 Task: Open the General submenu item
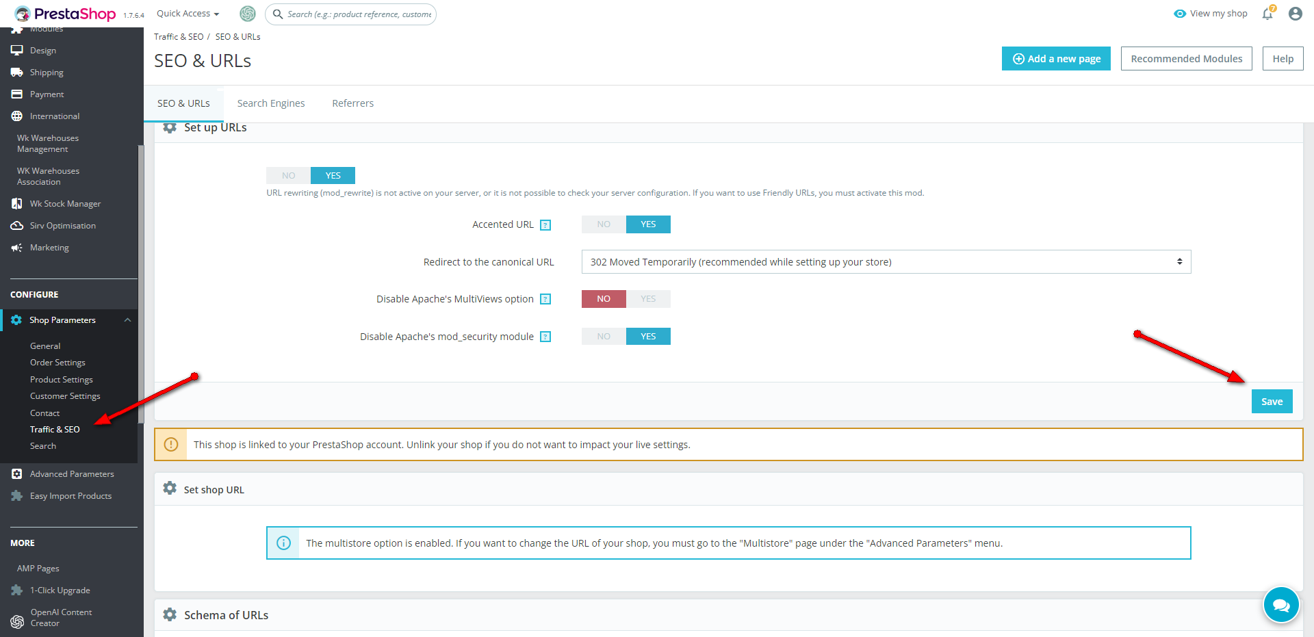(x=45, y=346)
